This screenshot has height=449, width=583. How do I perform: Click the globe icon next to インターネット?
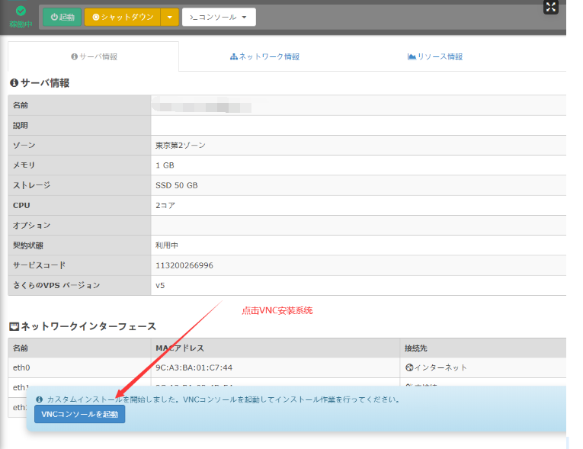[x=409, y=367]
